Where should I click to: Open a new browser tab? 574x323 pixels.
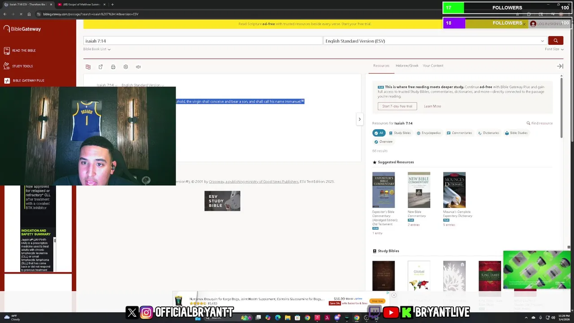click(x=112, y=4)
